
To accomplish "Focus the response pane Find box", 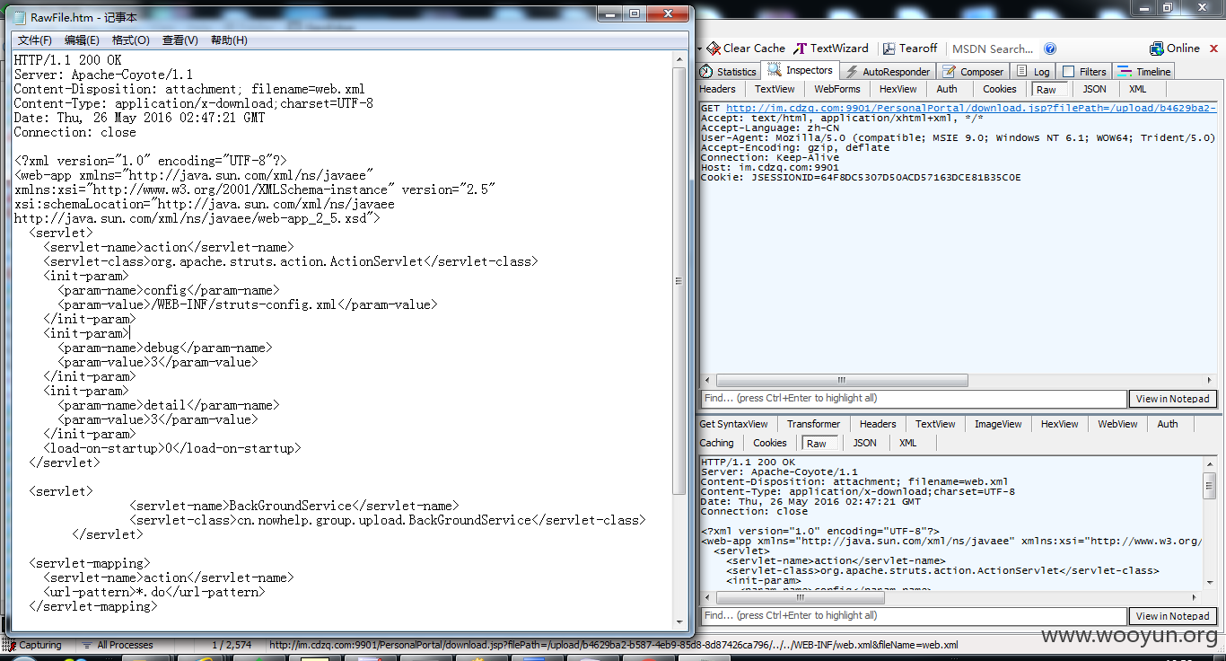I will [913, 616].
